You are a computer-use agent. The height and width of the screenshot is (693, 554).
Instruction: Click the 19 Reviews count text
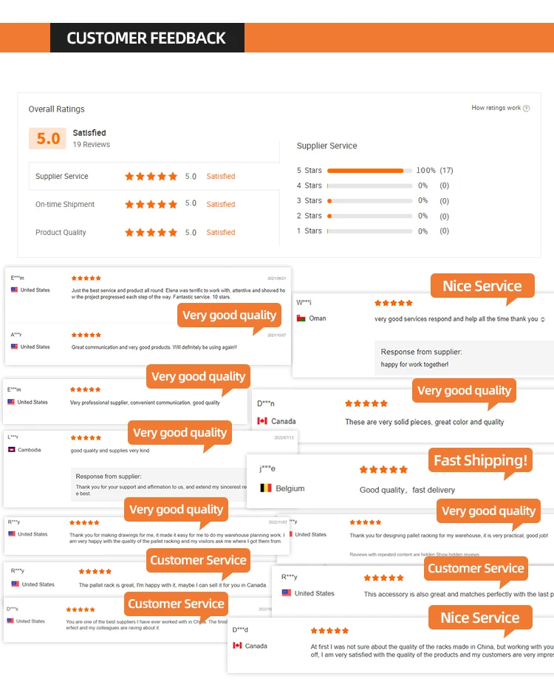point(92,145)
